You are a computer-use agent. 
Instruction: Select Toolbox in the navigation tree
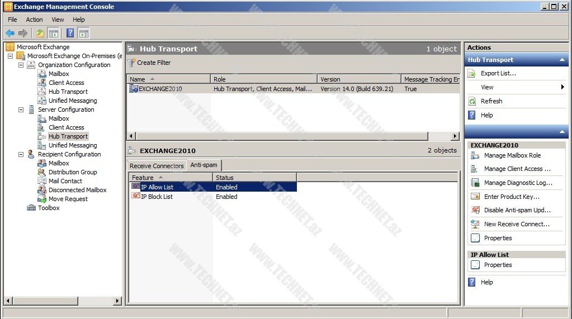pyautogui.click(x=49, y=208)
